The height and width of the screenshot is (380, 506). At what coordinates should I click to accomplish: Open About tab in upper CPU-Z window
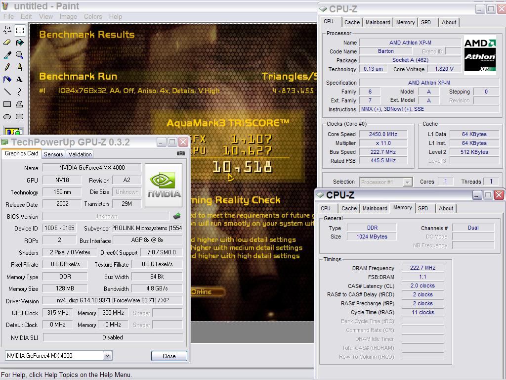click(x=449, y=22)
